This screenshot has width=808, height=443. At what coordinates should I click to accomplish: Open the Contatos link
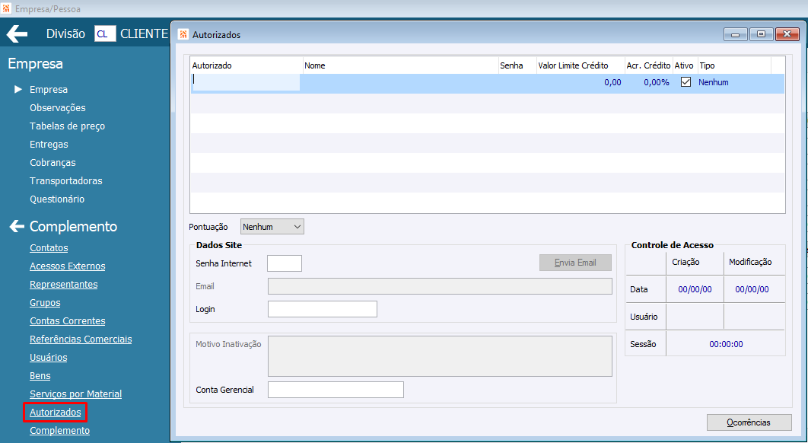coord(49,247)
